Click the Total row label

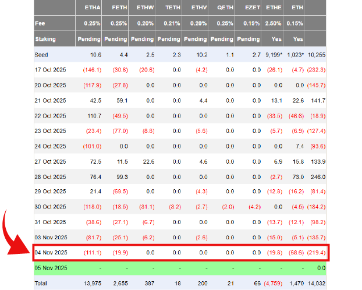click(42, 282)
